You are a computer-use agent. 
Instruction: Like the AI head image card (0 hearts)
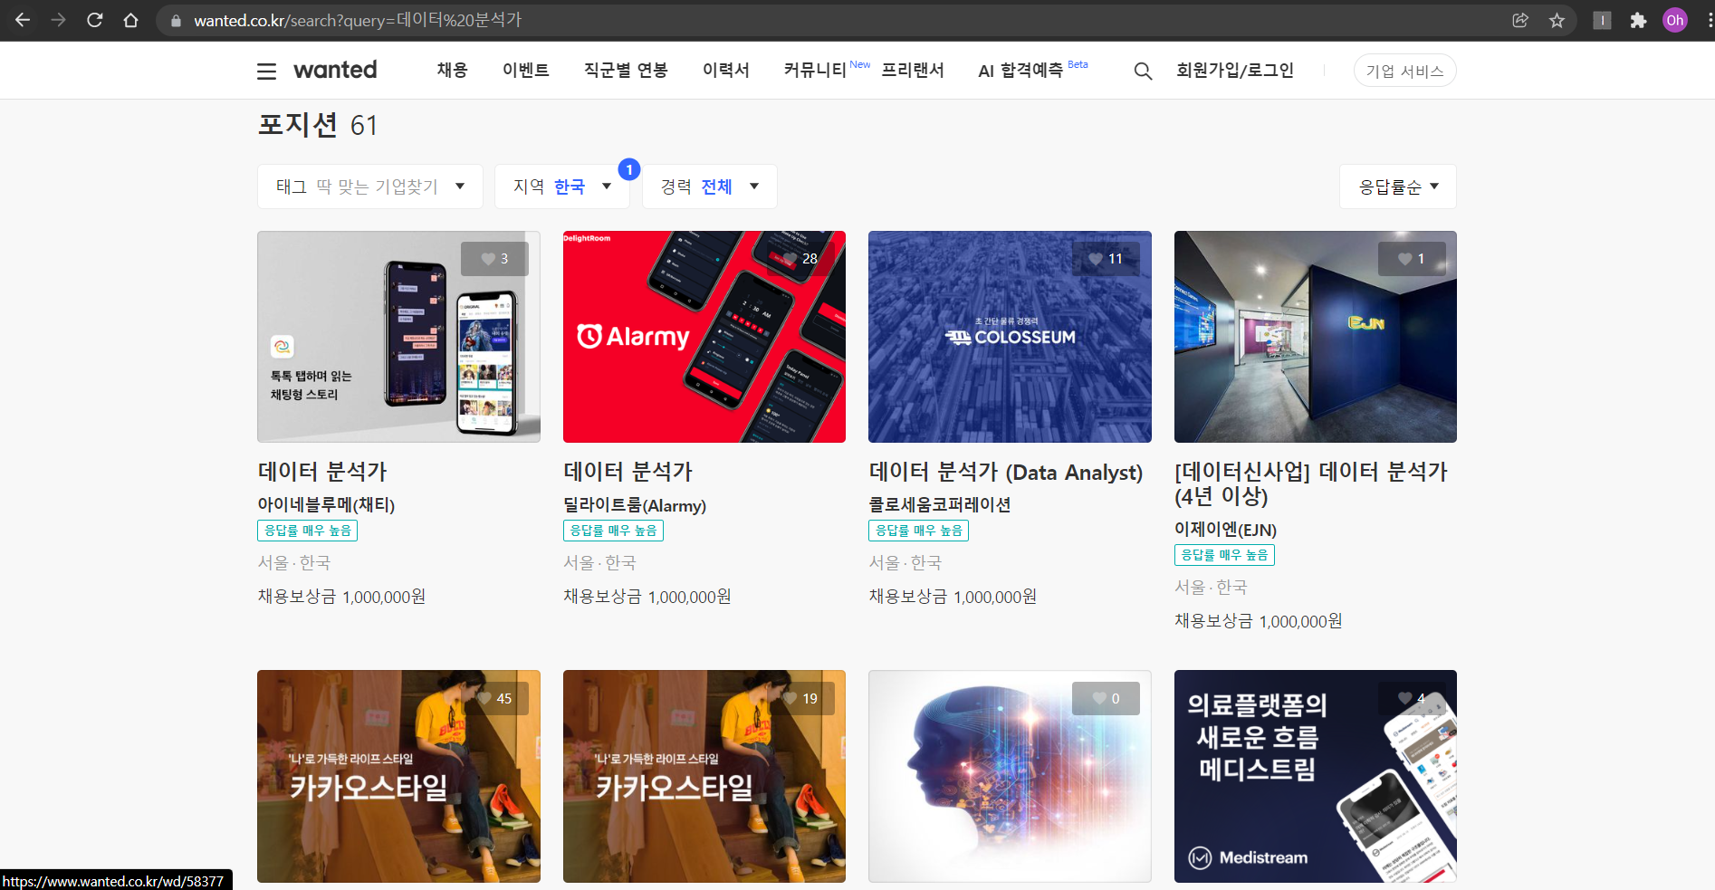[1106, 698]
